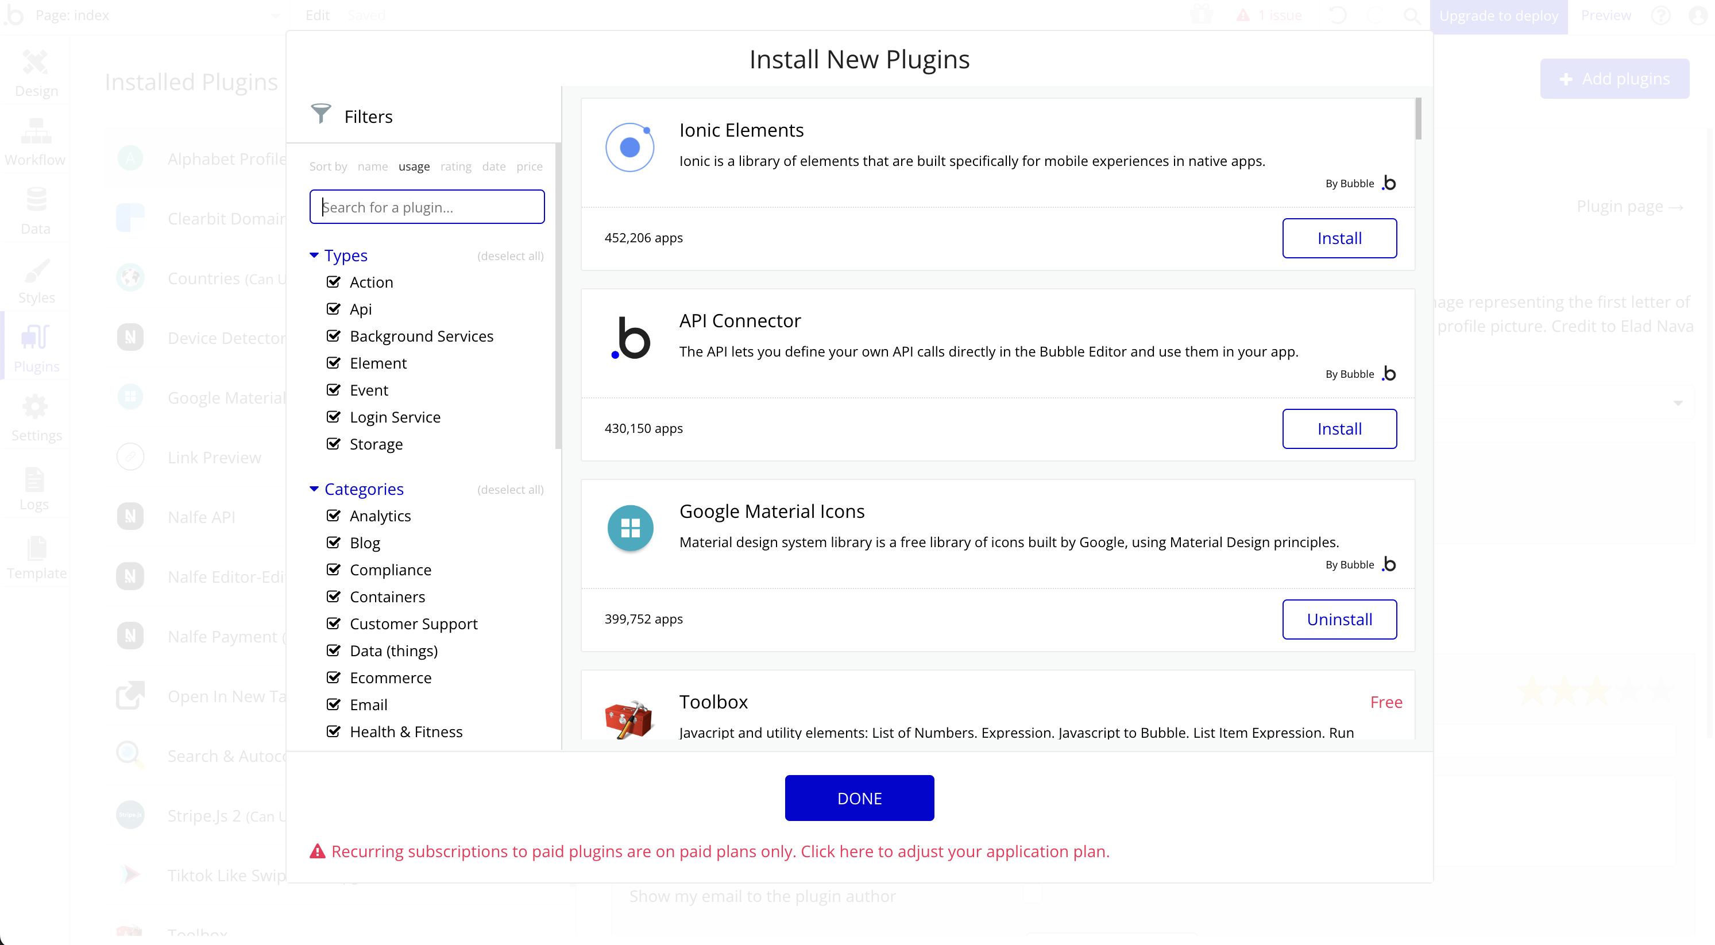Sort plugins by price
The width and height of the screenshot is (1715, 945).
[530, 166]
